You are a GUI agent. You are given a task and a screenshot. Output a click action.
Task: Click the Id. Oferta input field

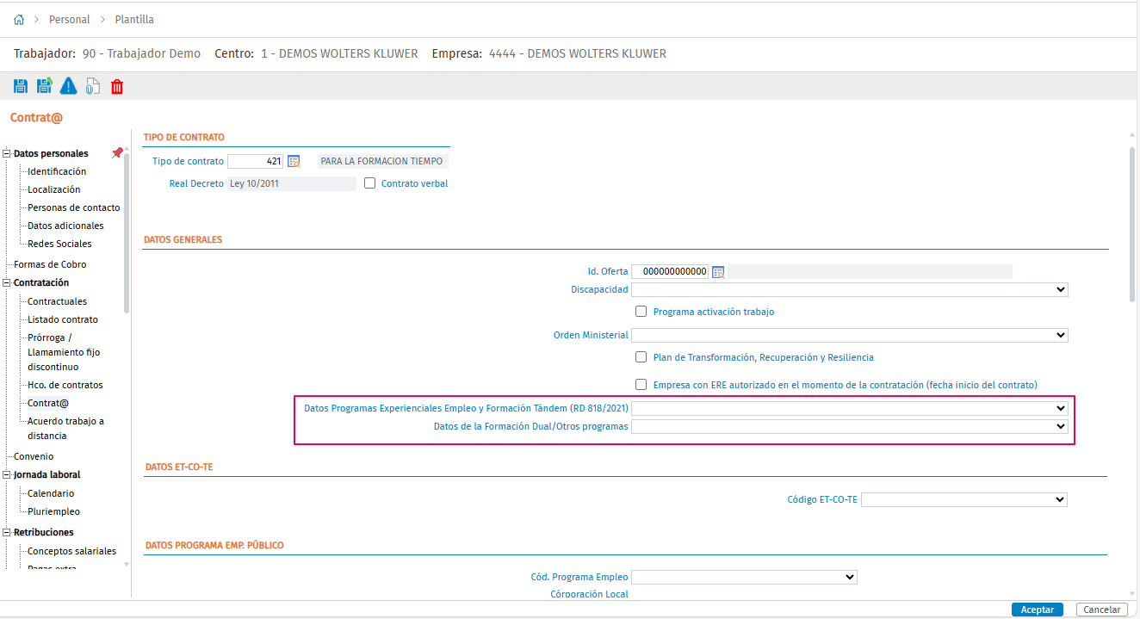point(671,272)
